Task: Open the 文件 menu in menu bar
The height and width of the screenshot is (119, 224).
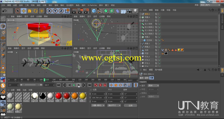Action: tap(3, 5)
